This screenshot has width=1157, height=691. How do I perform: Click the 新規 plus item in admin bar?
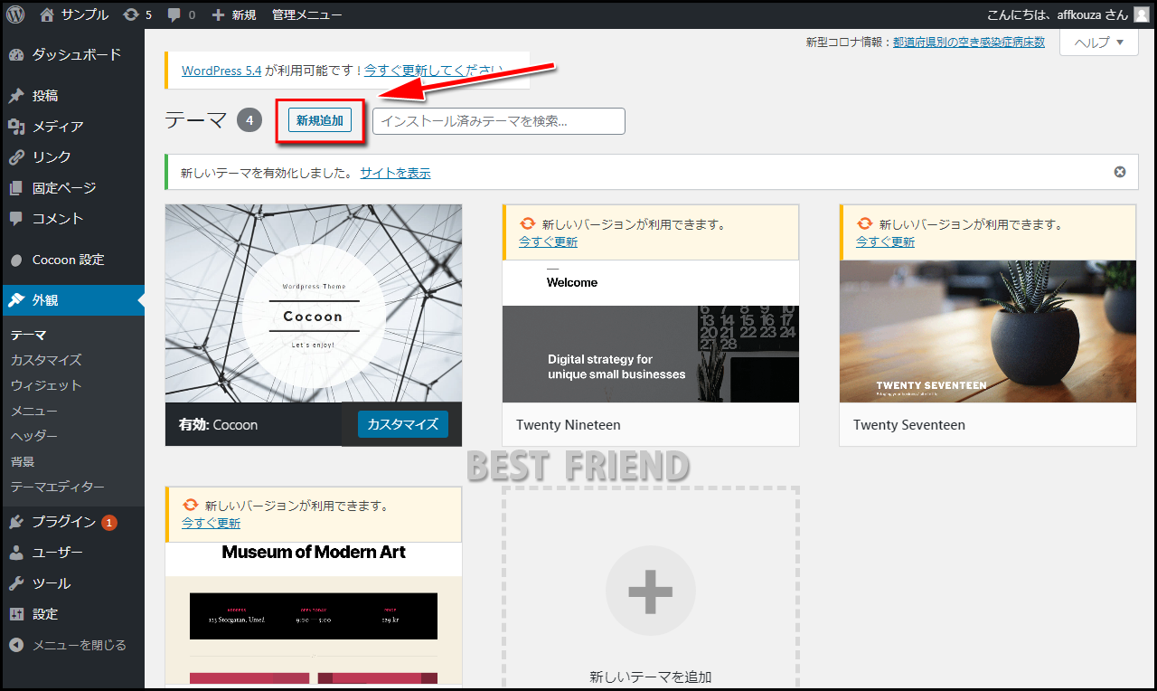[234, 14]
